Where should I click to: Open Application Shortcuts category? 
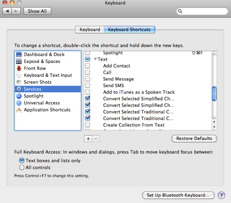[x=48, y=110]
